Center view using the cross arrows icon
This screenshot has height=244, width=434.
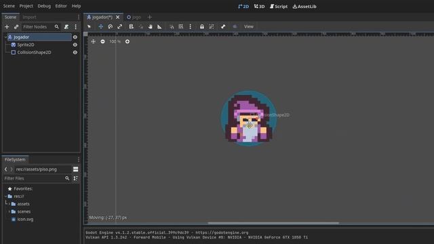[x=94, y=41]
